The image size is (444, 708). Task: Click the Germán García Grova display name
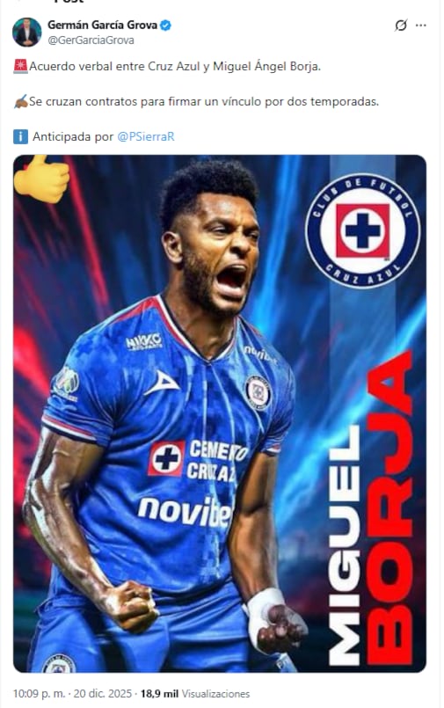point(102,25)
